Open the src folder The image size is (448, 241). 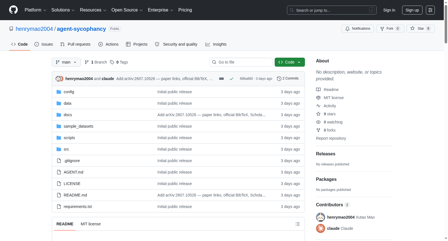(66, 149)
